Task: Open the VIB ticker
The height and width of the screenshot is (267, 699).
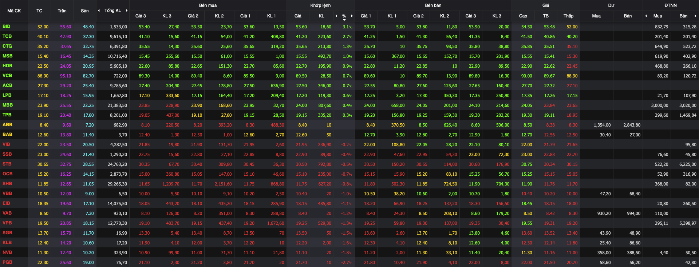Action: pyautogui.click(x=6, y=144)
